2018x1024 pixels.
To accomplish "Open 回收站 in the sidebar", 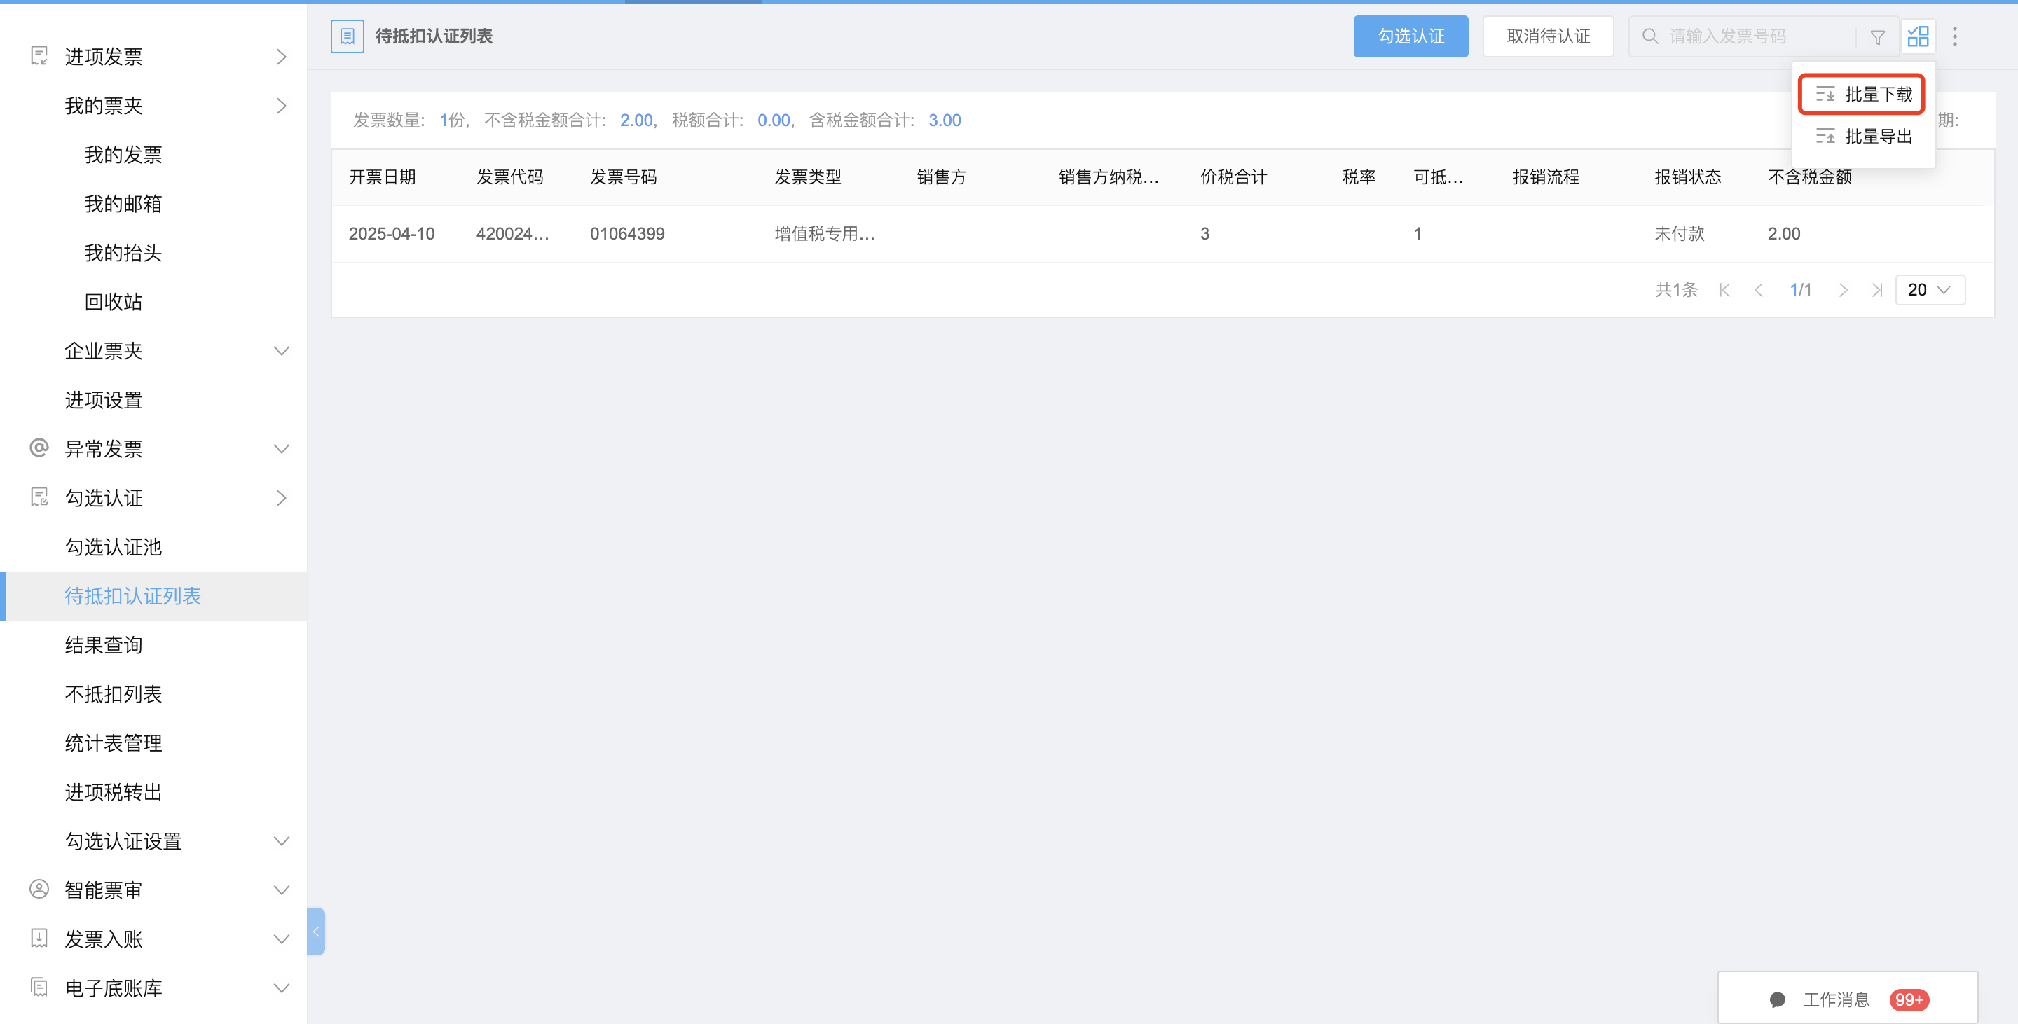I will [114, 301].
